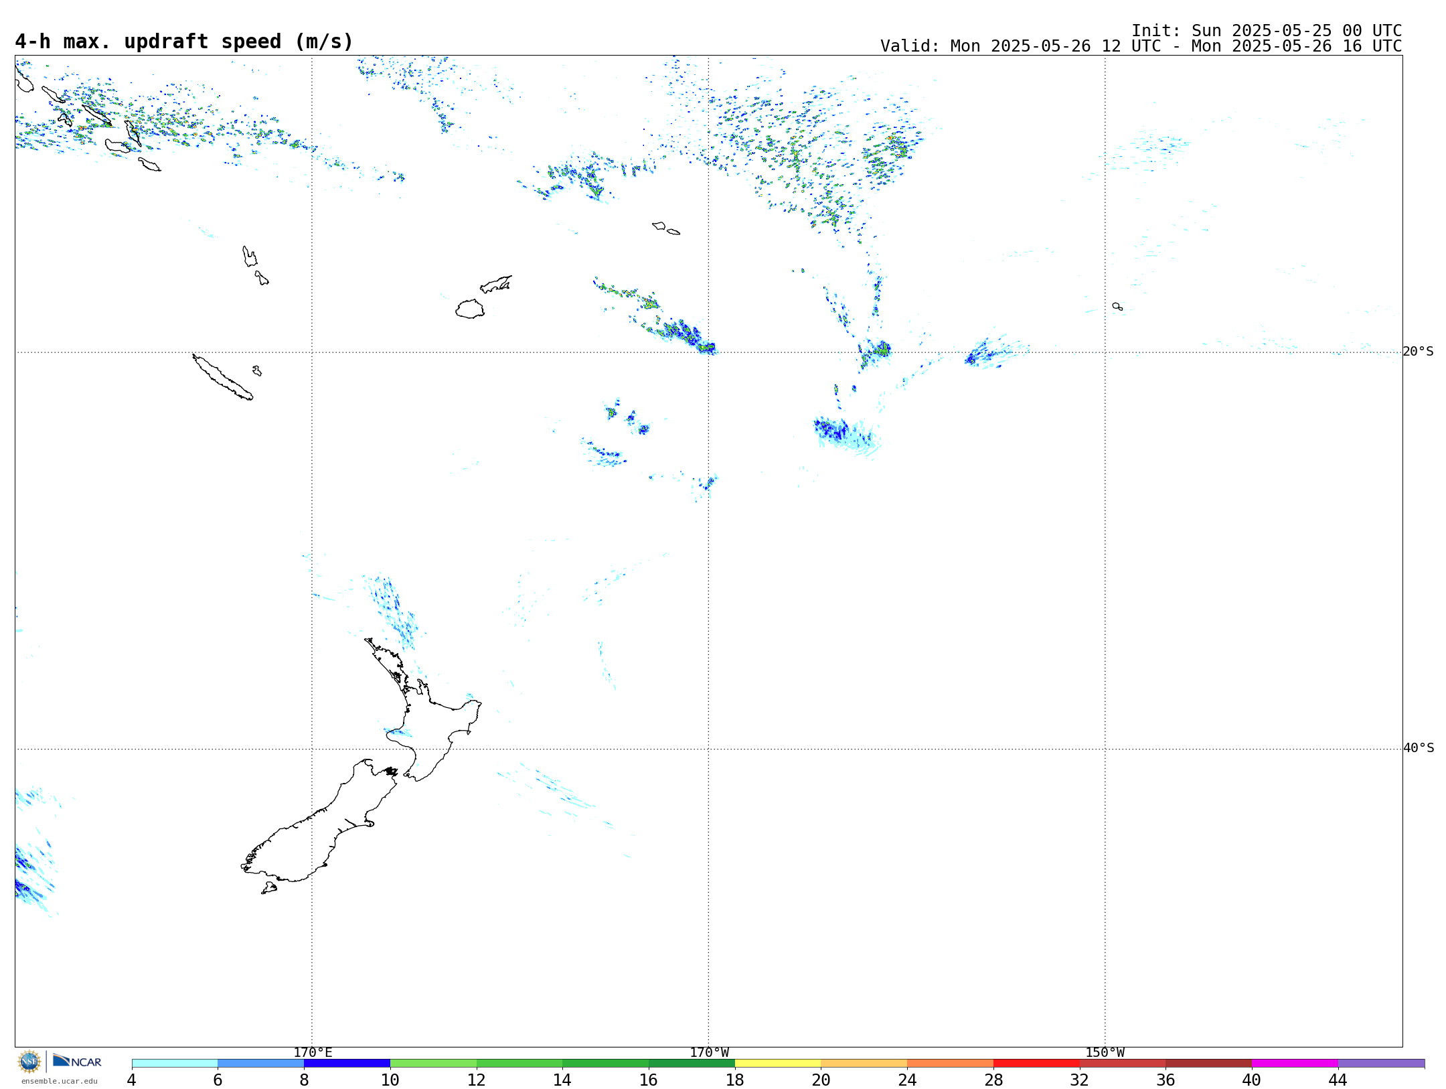Pick the green 14–16 colorbar swatch

606,1063
